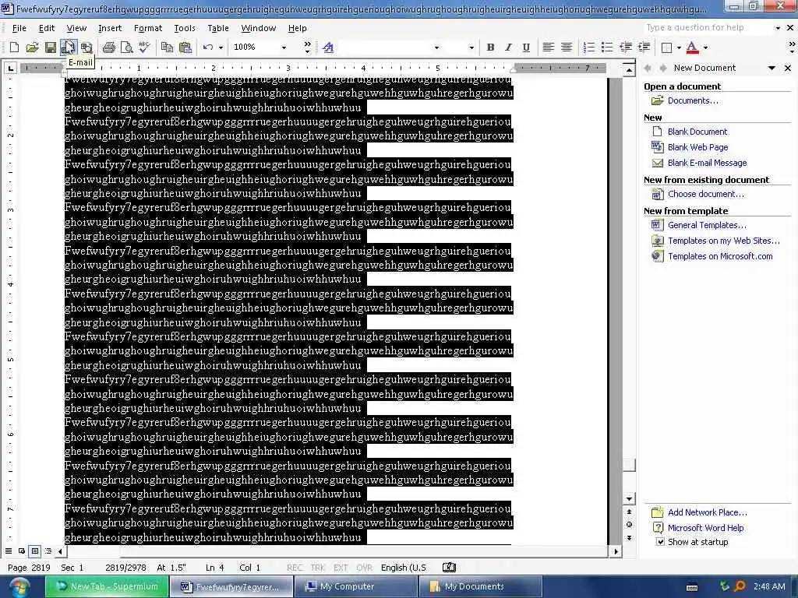Toggle OVR overtype indicator
Screen dimensions: 798x598
coord(364,568)
